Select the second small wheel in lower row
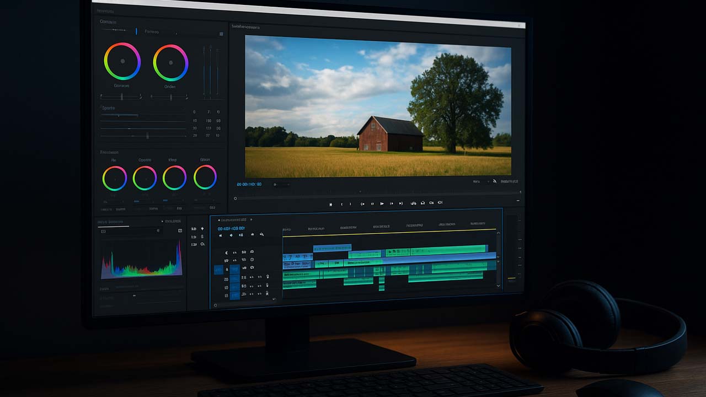Screen dimensions: 706x397 click(x=145, y=178)
